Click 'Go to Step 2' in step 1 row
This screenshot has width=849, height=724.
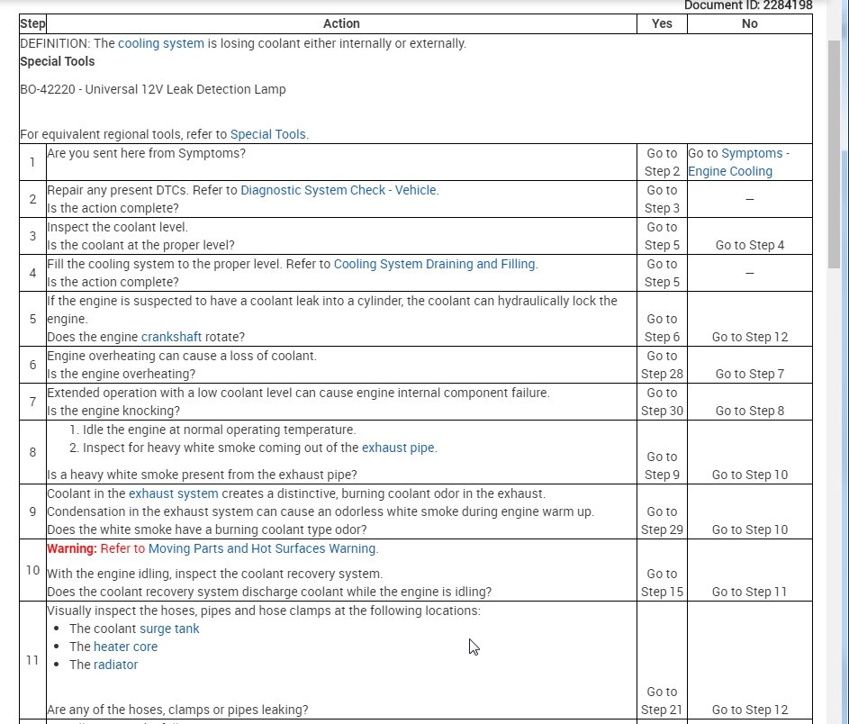662,162
